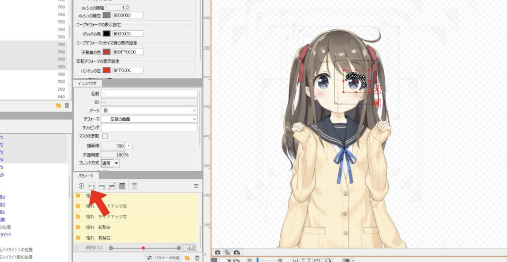The width and height of the screenshot is (507, 262).
Task: Click the #808080 hex color field
Action: (128, 15)
